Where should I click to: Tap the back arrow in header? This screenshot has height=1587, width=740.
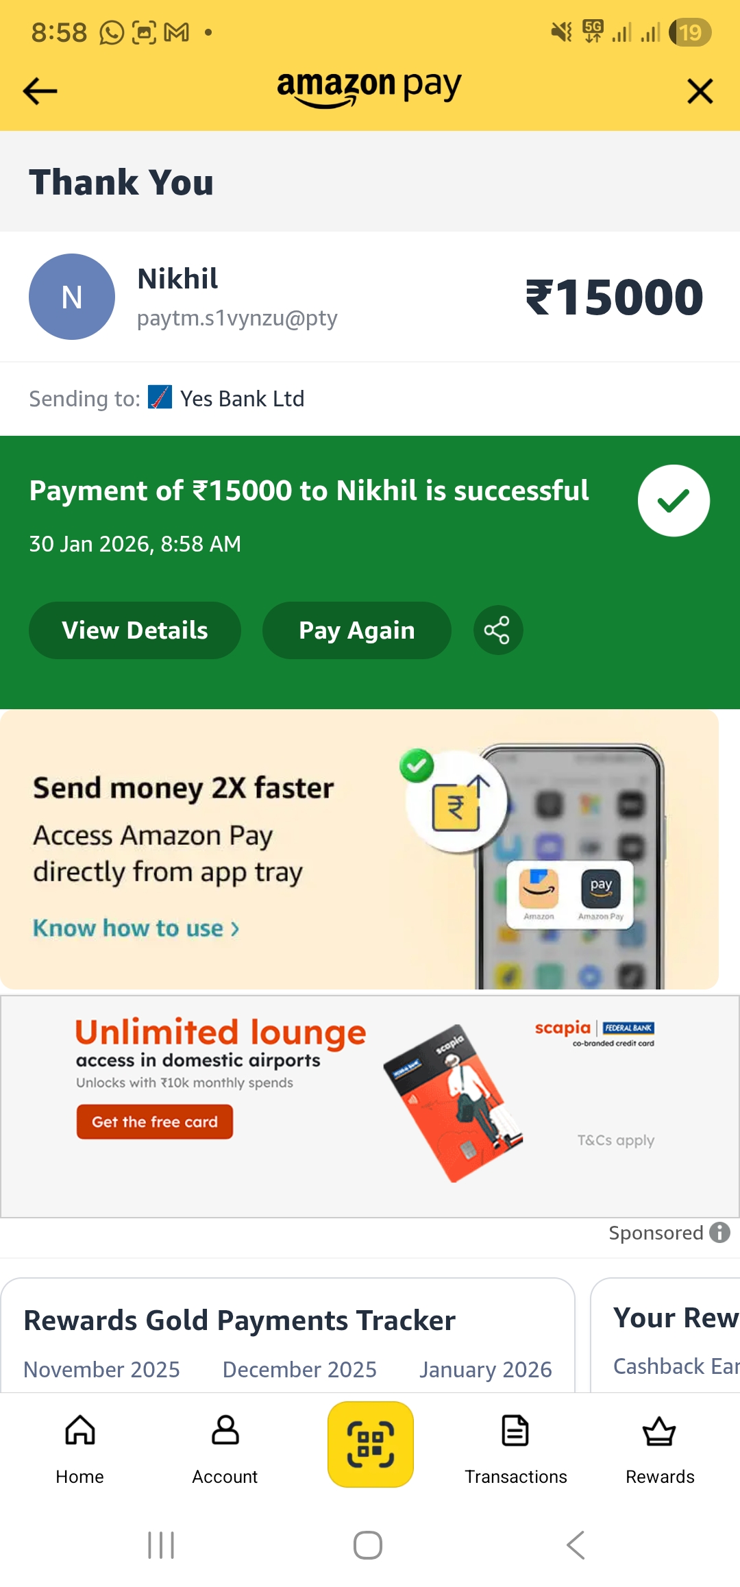pyautogui.click(x=40, y=91)
